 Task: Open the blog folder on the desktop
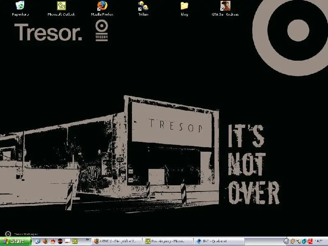[184, 6]
